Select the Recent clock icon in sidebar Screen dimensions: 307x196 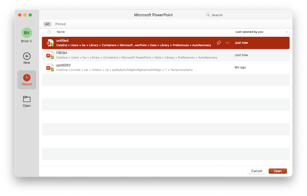point(26,78)
